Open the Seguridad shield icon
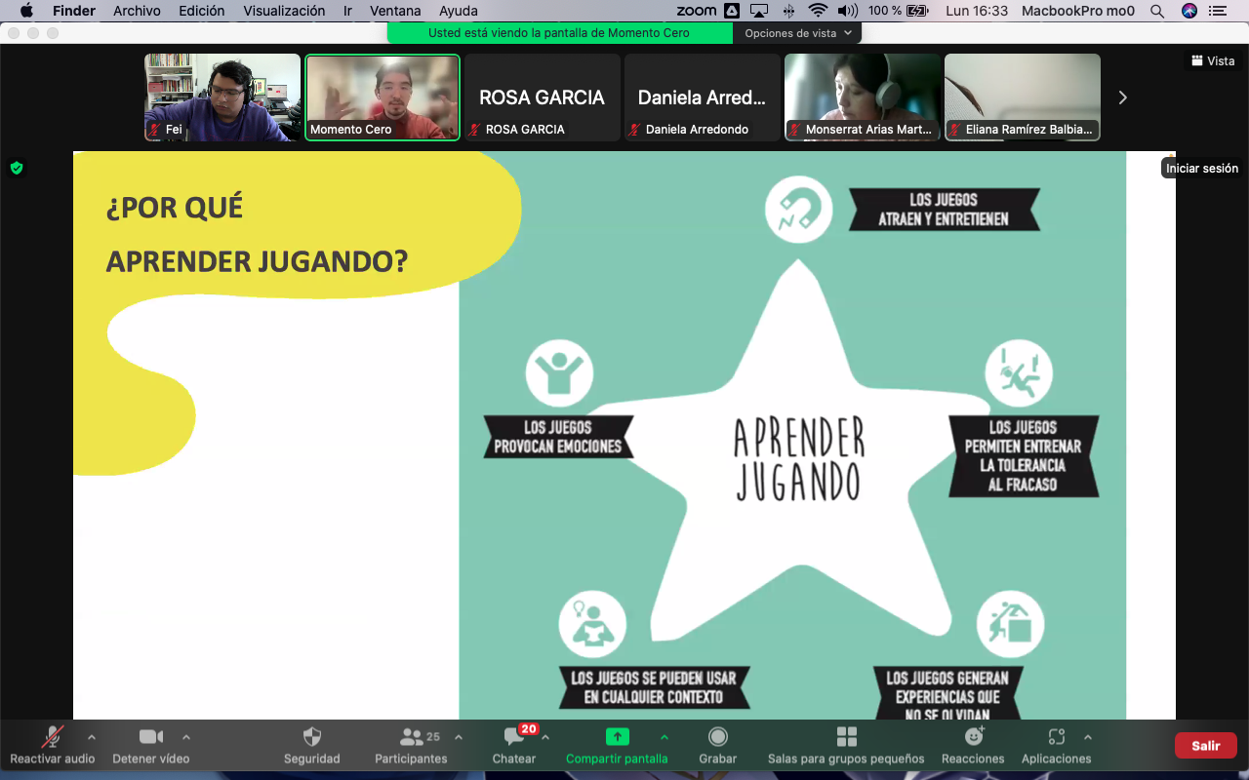This screenshot has height=780, width=1249. [x=312, y=737]
